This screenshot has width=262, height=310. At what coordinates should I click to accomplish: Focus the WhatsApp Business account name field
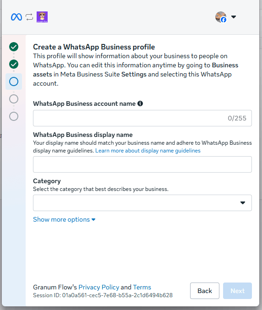click(x=142, y=118)
